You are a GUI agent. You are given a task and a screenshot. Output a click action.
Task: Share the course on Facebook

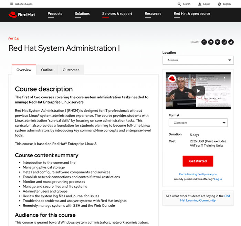pyautogui.click(x=204, y=42)
